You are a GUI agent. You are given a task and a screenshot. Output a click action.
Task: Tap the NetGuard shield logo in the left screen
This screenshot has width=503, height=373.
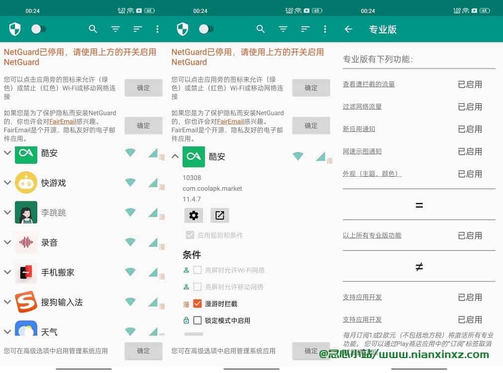tap(15, 29)
